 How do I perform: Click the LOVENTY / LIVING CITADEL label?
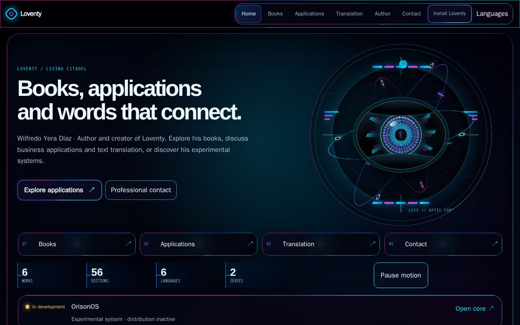(52, 69)
